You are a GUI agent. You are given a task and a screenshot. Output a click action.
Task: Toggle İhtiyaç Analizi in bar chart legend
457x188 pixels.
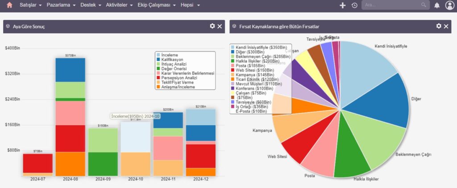pyautogui.click(x=171, y=64)
